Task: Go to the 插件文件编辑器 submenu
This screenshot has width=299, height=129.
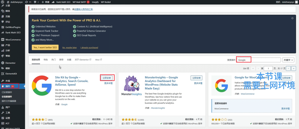Action: pos(9,101)
